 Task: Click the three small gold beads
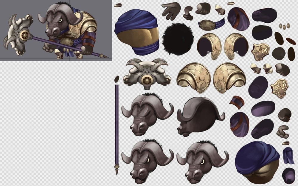point(284,27)
